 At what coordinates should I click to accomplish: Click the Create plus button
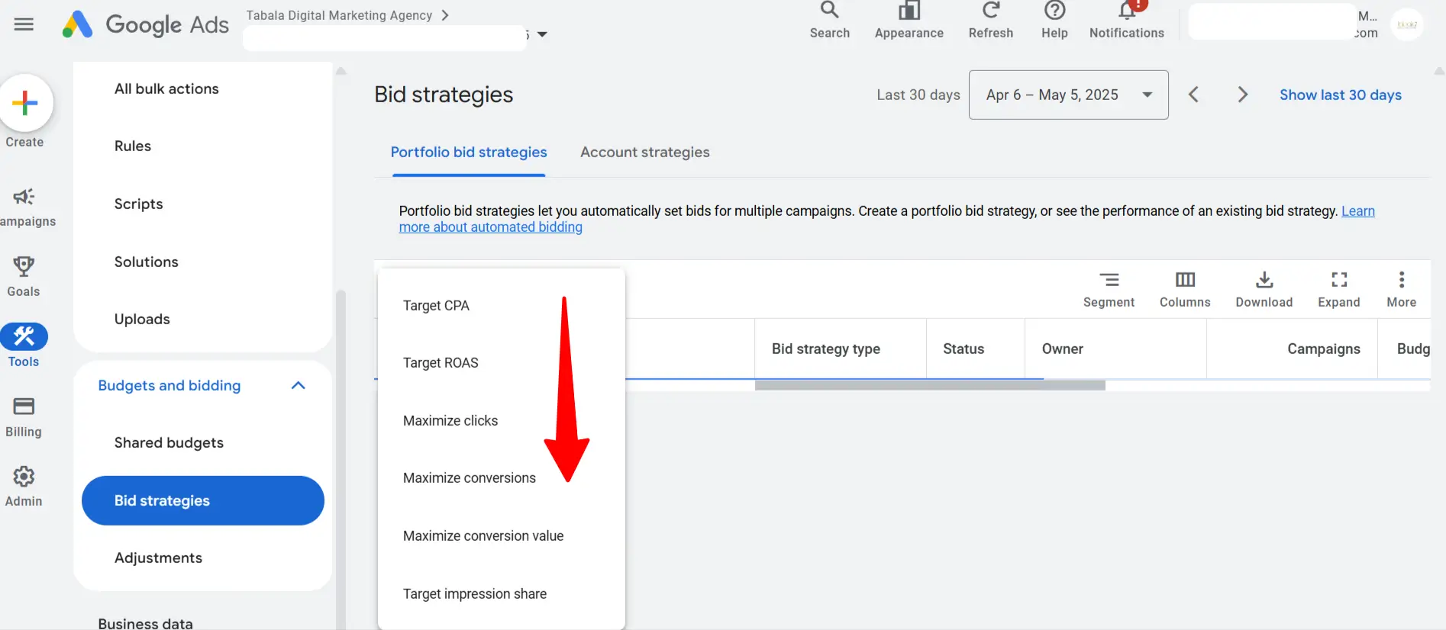25,103
